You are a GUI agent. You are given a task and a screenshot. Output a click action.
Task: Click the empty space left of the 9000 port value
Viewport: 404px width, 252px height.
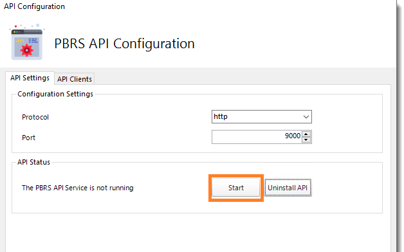click(247, 137)
